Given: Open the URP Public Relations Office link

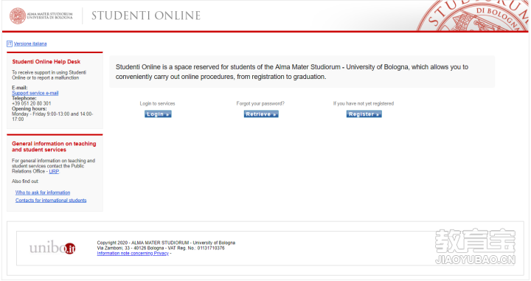Looking at the screenshot, I should click(54, 172).
